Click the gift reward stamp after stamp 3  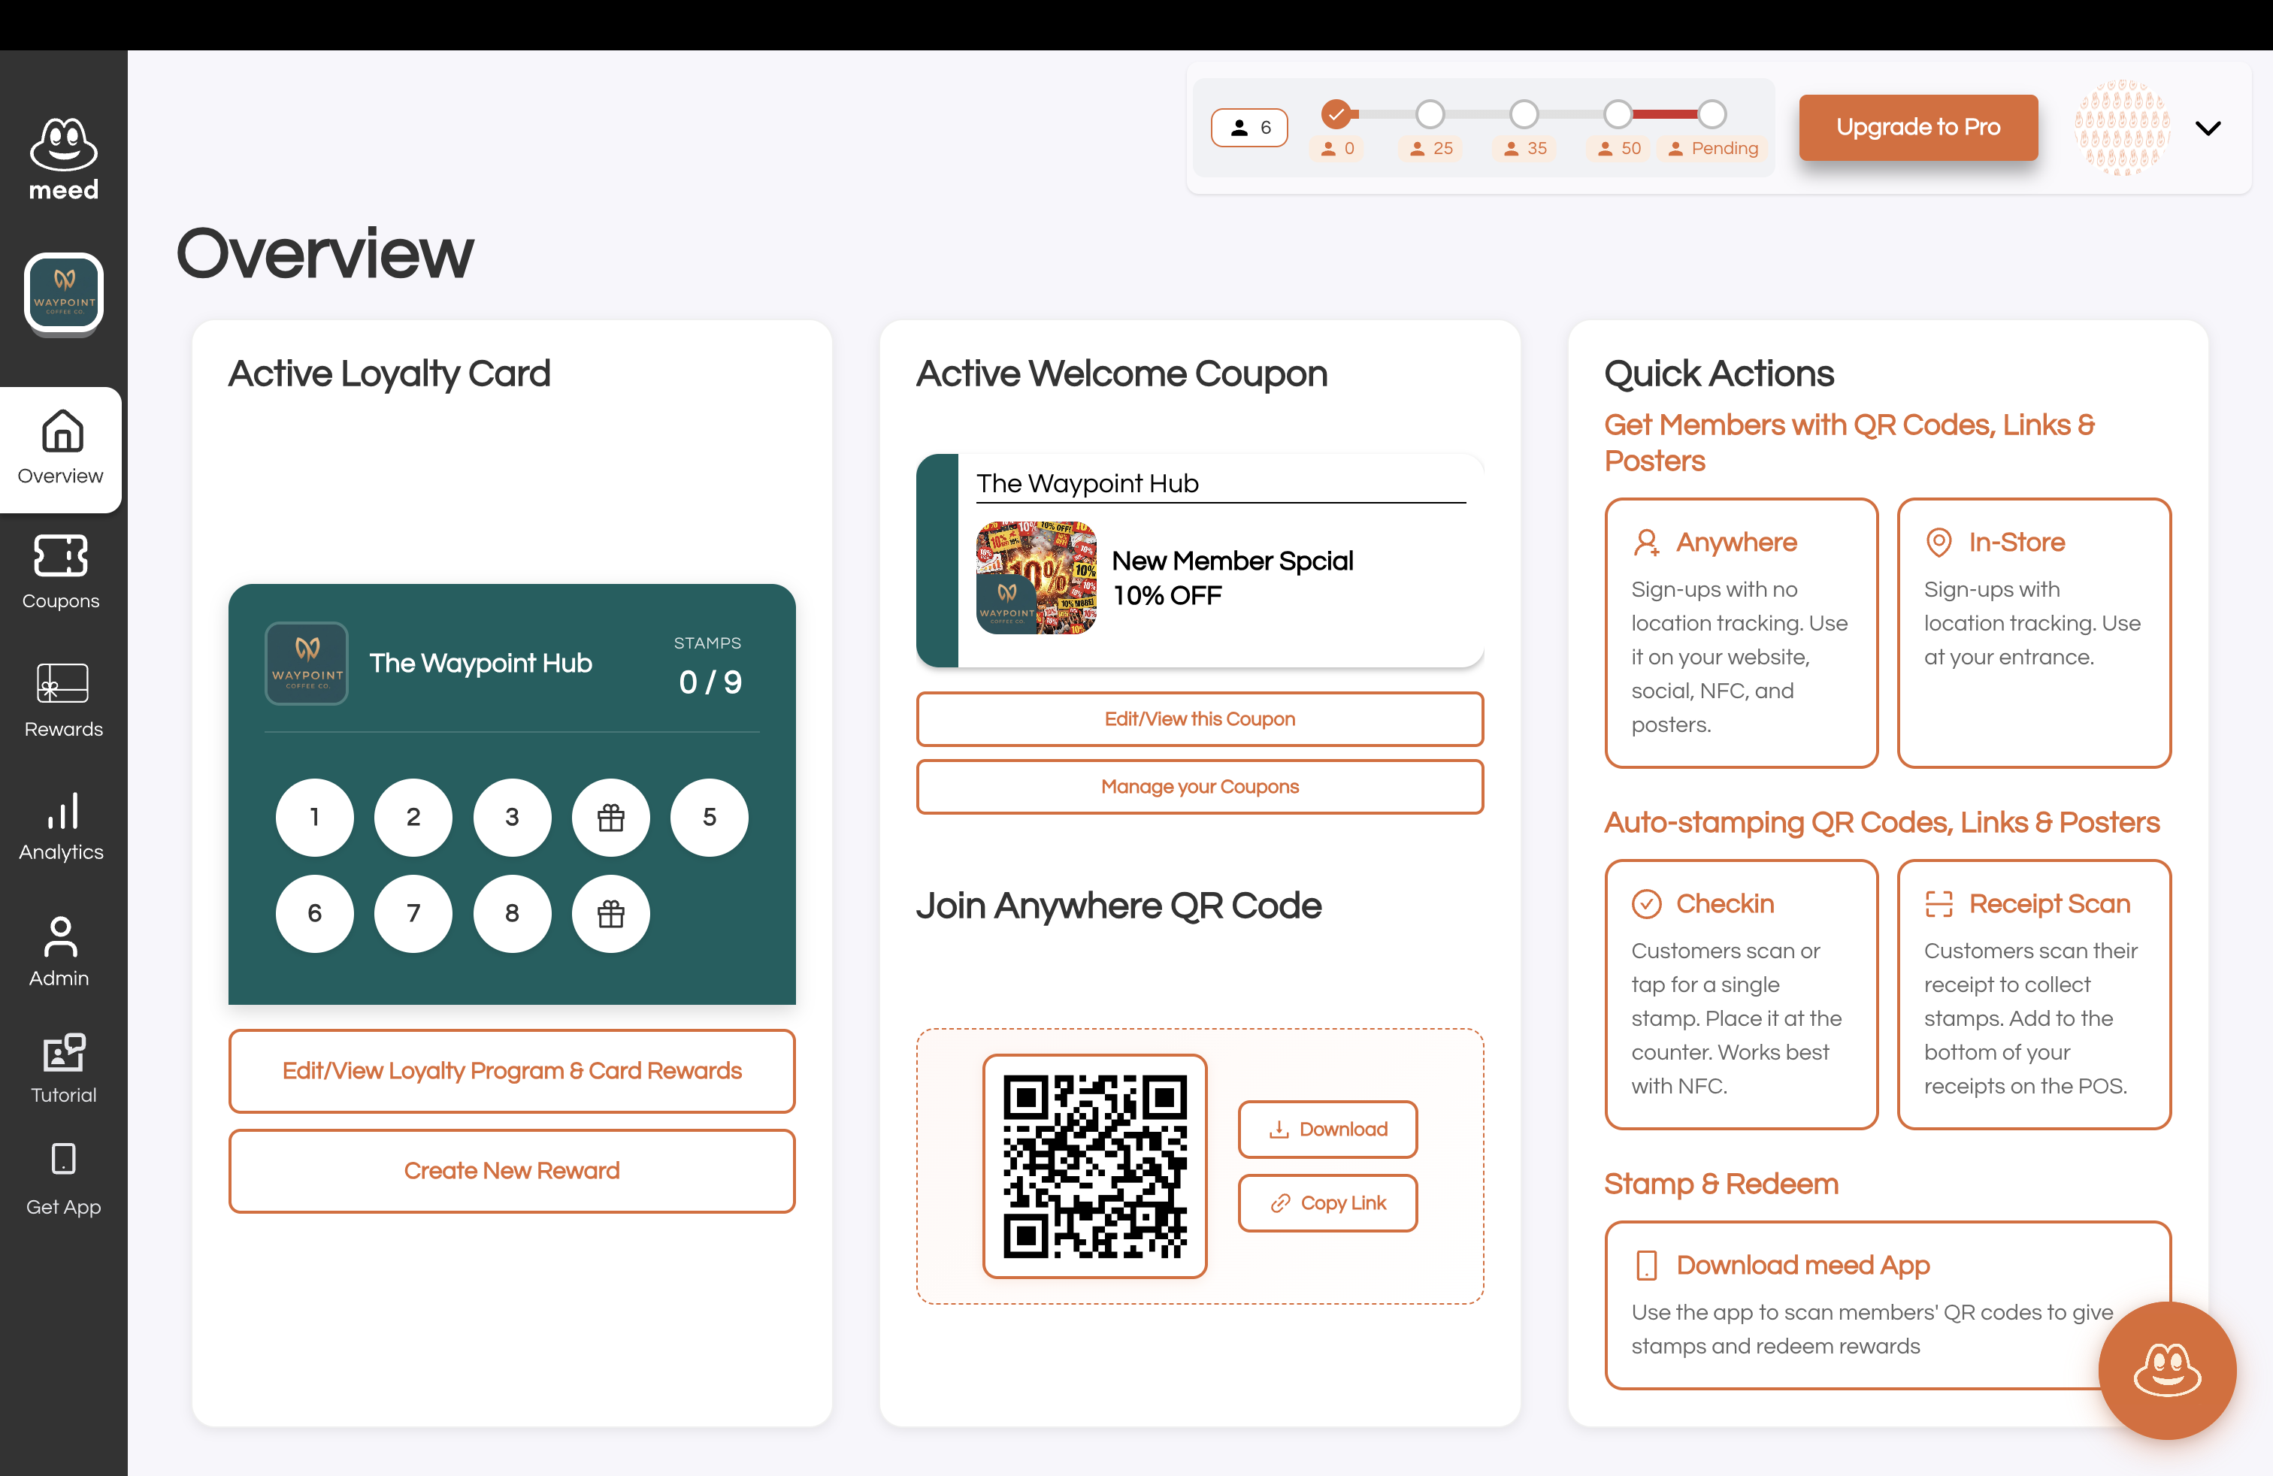(x=611, y=817)
